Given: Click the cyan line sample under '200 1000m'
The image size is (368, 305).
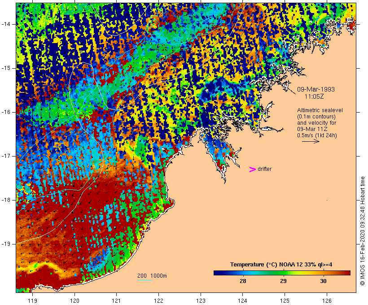Looking at the screenshot, I should (145, 280).
